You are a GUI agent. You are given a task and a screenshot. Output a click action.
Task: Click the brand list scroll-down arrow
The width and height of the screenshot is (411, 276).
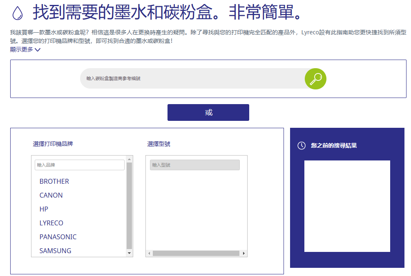point(129,253)
